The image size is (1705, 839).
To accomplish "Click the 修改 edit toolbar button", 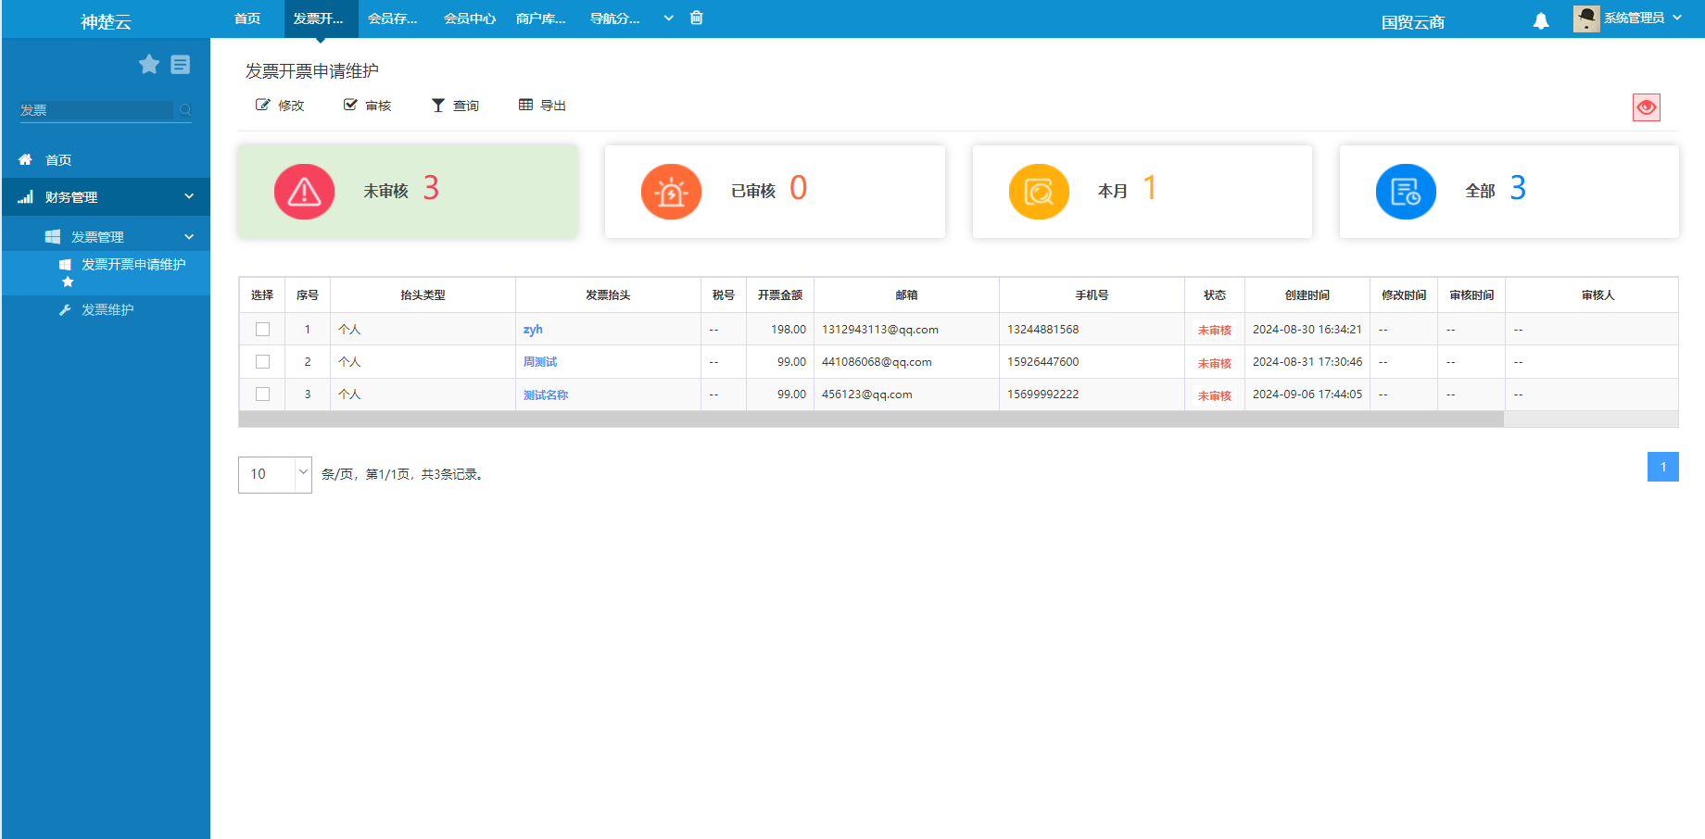I will coord(280,106).
